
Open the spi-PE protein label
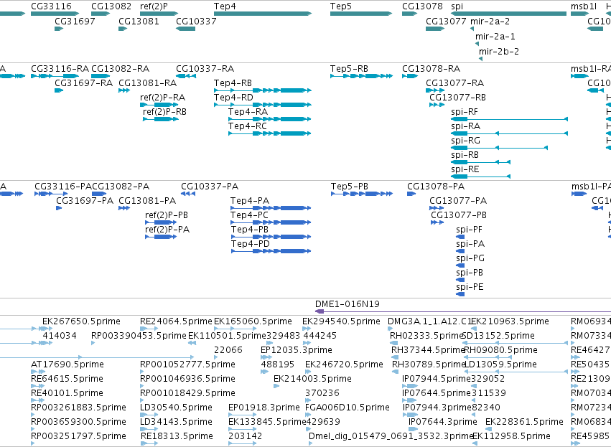click(x=470, y=287)
